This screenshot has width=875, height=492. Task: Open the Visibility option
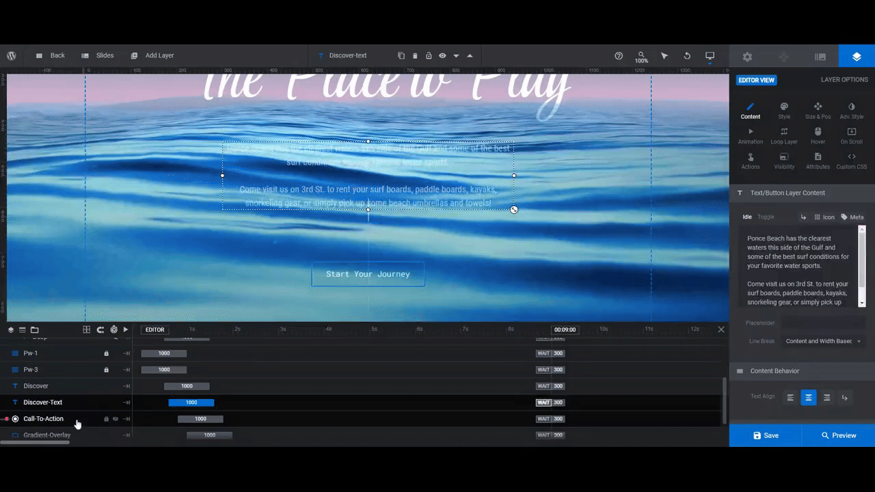click(x=784, y=161)
